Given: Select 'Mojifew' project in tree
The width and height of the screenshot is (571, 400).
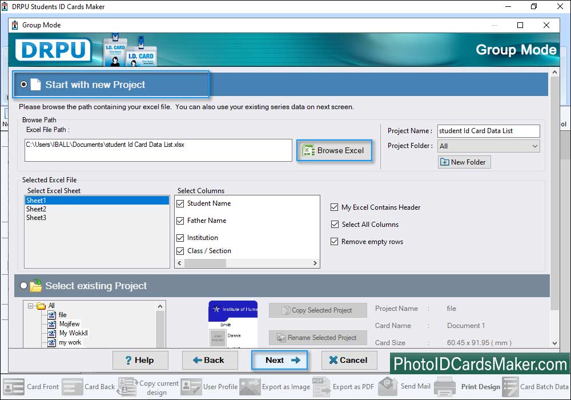Looking at the screenshot, I should click(x=70, y=324).
